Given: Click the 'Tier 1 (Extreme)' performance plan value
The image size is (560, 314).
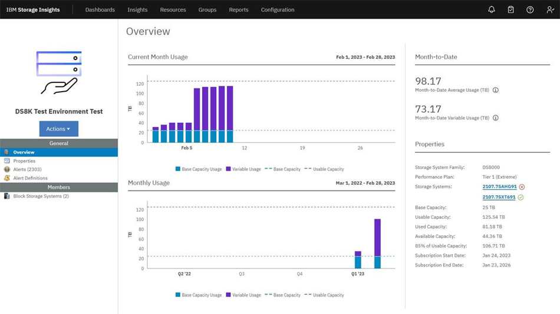Looking at the screenshot, I should (x=499, y=177).
